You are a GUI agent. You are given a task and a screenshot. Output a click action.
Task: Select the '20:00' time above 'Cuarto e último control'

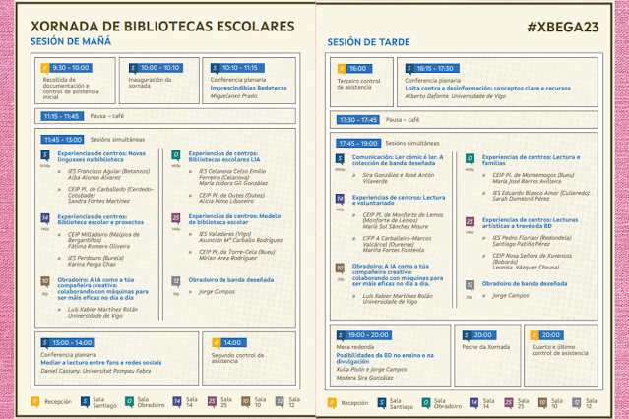(x=551, y=335)
